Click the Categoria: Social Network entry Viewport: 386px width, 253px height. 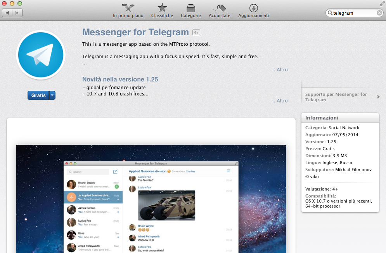pos(332,128)
